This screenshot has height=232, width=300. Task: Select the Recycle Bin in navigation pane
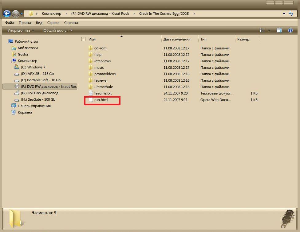(x=14, y=112)
